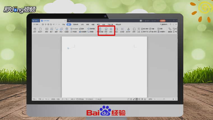Click 文档校对 document proofing in status bar
Viewport: 213px width, 120px height.
coord(89,99)
